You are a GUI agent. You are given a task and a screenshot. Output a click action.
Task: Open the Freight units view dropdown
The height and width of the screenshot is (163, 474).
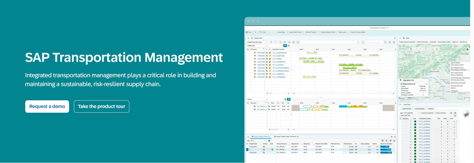pyautogui.click(x=257, y=46)
